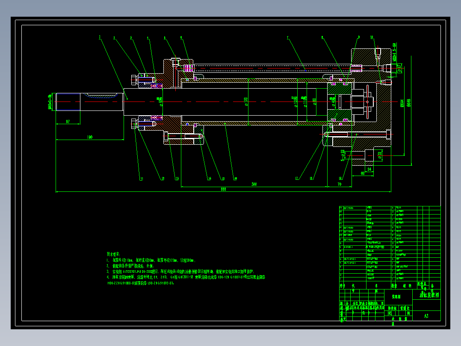The image size is (461, 346).
Task: Select technical requirement line 1 text
Action: [x=151, y=260]
